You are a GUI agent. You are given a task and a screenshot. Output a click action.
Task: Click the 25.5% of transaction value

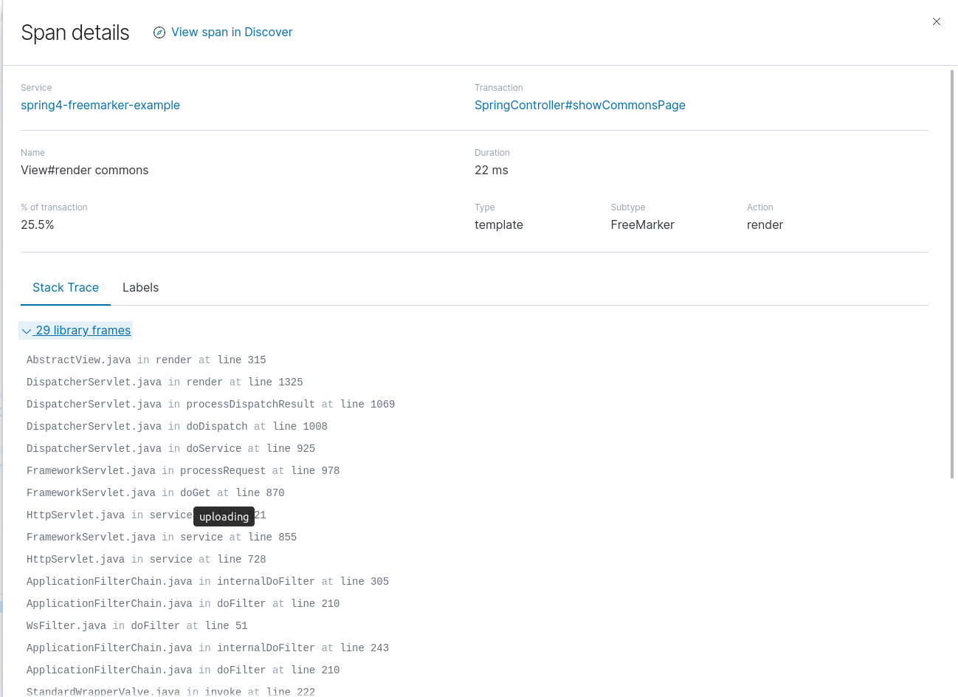[x=38, y=224]
